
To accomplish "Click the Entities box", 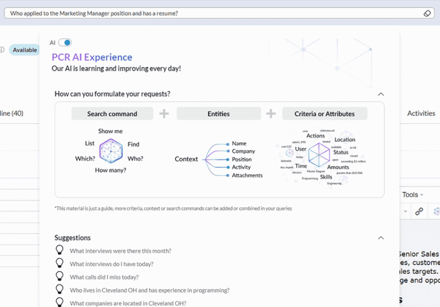I will pyautogui.click(x=219, y=113).
